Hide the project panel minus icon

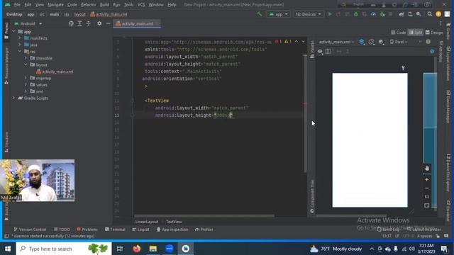tap(108, 23)
